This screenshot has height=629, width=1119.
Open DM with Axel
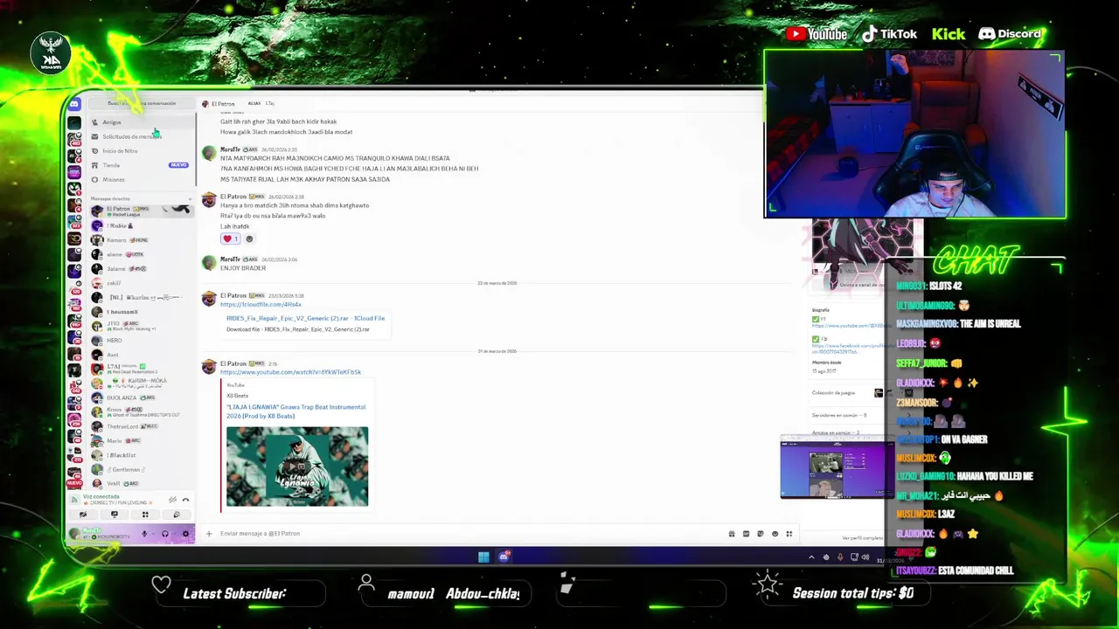tap(142, 355)
